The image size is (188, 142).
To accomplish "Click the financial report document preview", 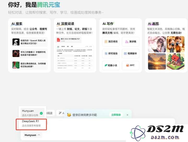I will tap(75, 57).
